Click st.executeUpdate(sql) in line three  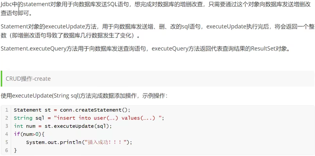tap(80, 126)
